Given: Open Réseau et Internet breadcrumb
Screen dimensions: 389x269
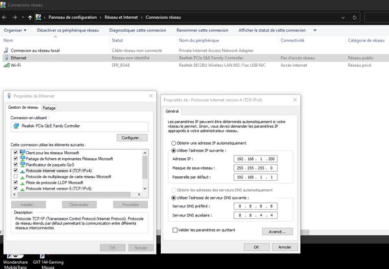Looking at the screenshot, I should click(121, 18).
